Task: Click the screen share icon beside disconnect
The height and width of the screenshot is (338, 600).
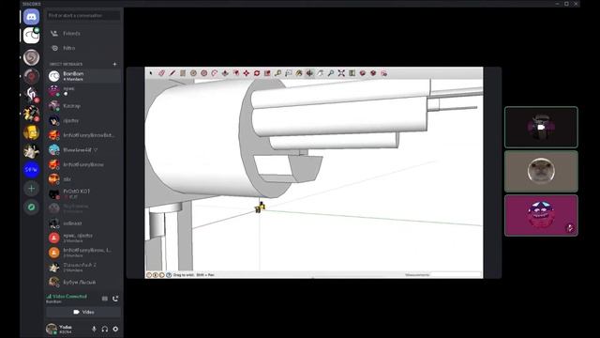Action: point(104,299)
